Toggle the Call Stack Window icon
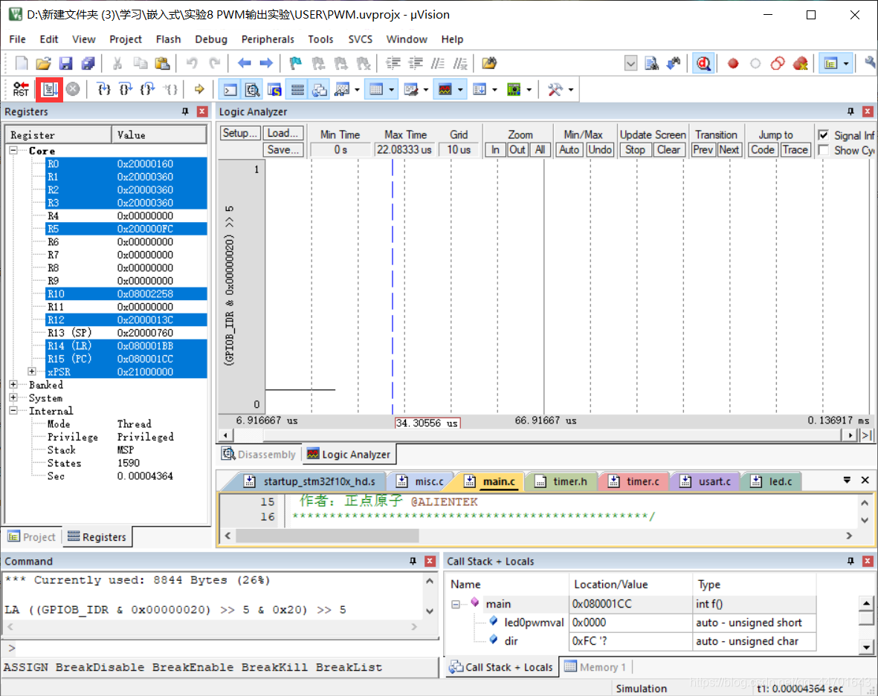The image size is (878, 696). click(x=320, y=90)
